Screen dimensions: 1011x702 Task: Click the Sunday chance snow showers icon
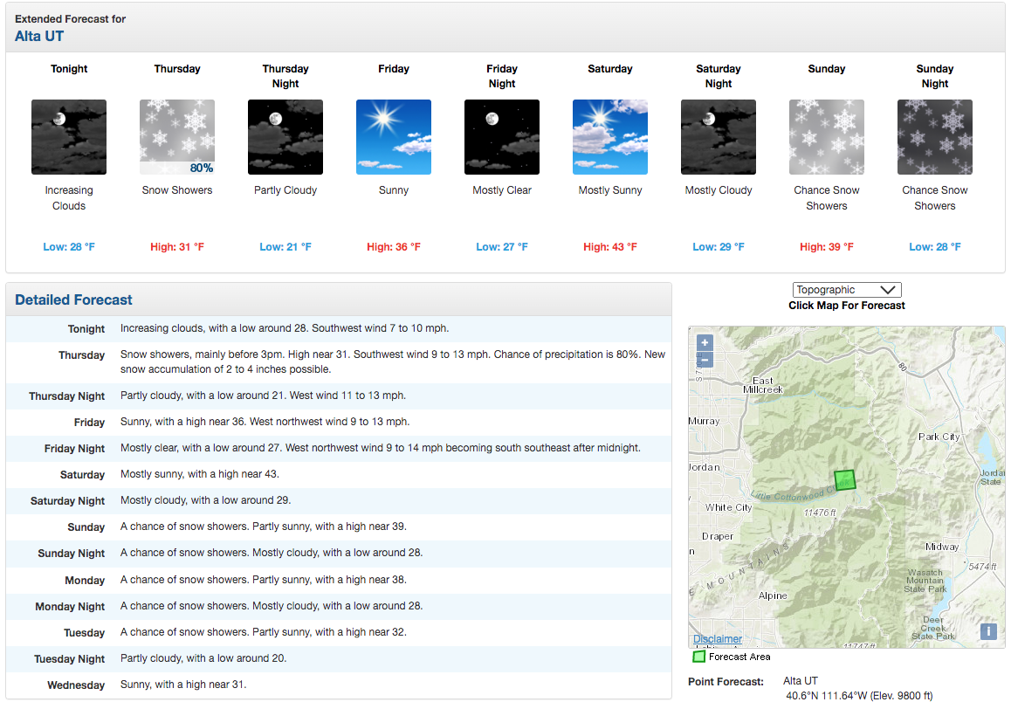827,137
